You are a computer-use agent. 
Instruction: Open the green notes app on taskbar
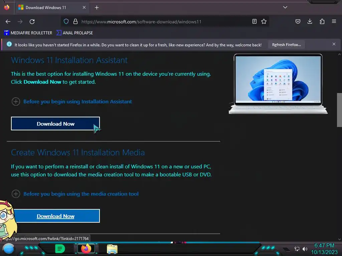click(x=60, y=249)
